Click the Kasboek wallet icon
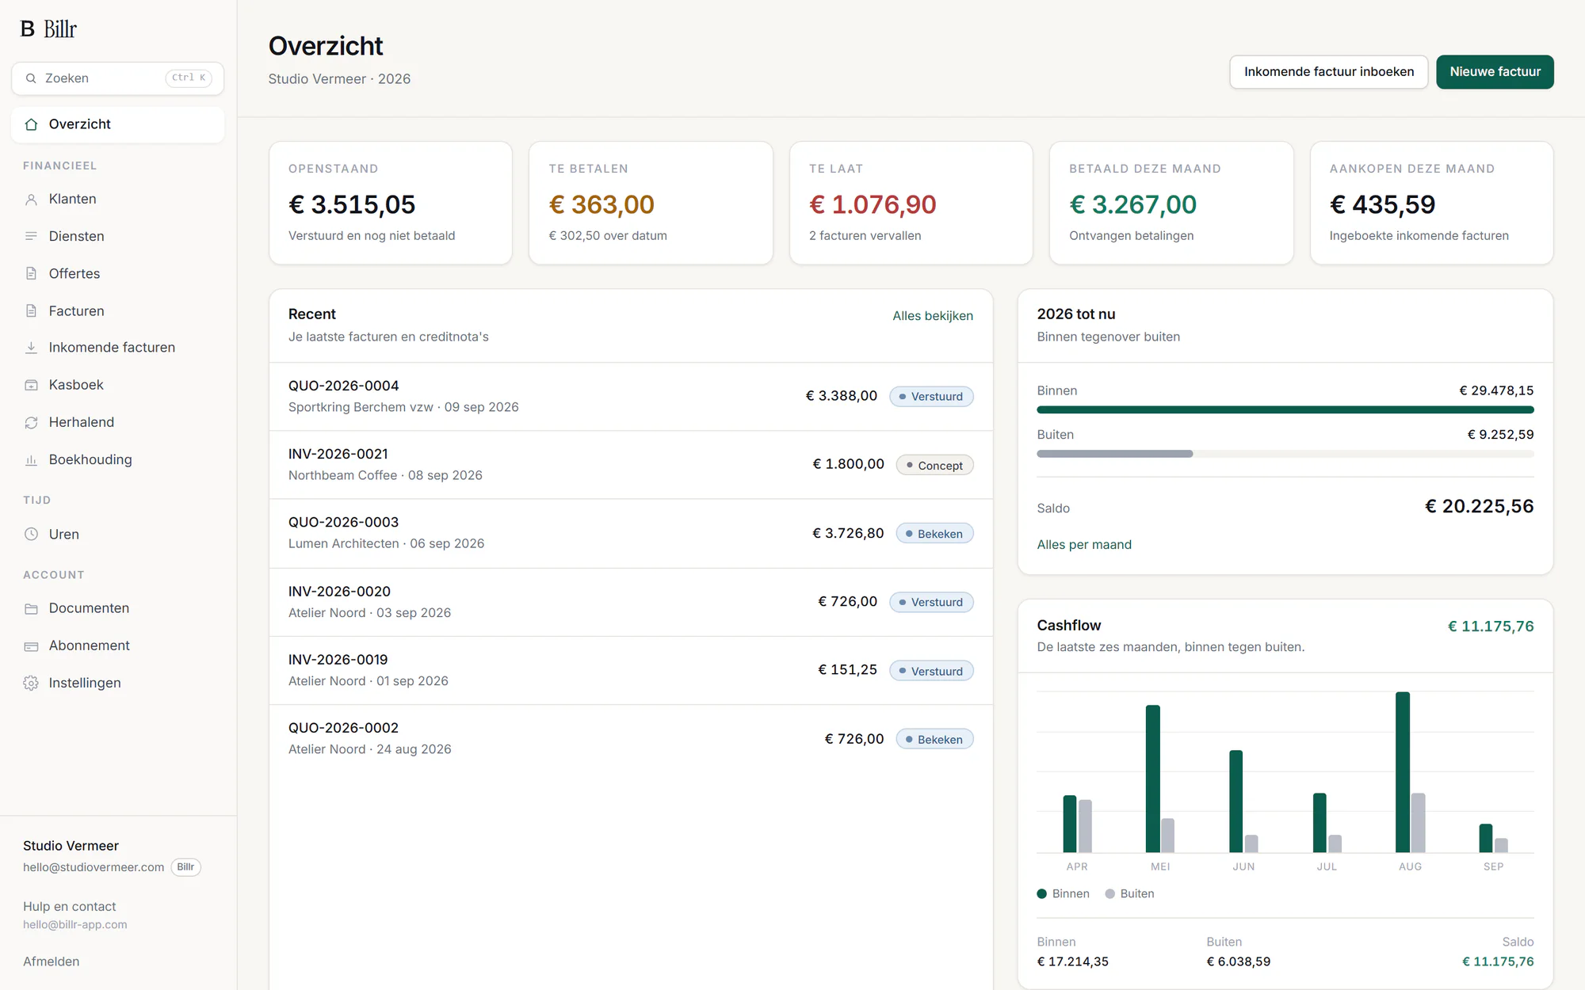The image size is (1585, 990). click(31, 385)
